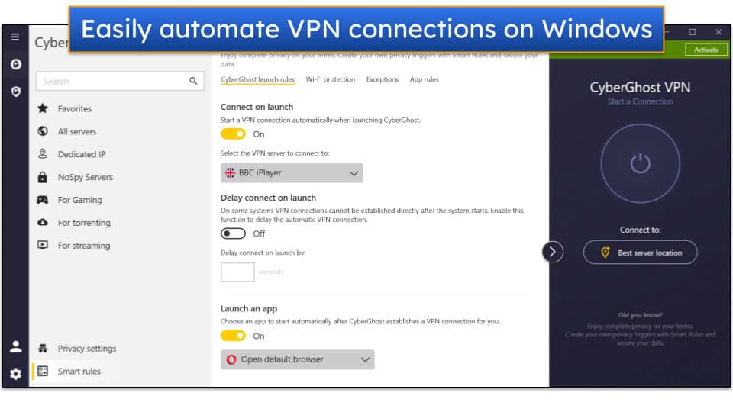Collapse panel with the round arrow button
The height and width of the screenshot is (412, 733).
(553, 252)
